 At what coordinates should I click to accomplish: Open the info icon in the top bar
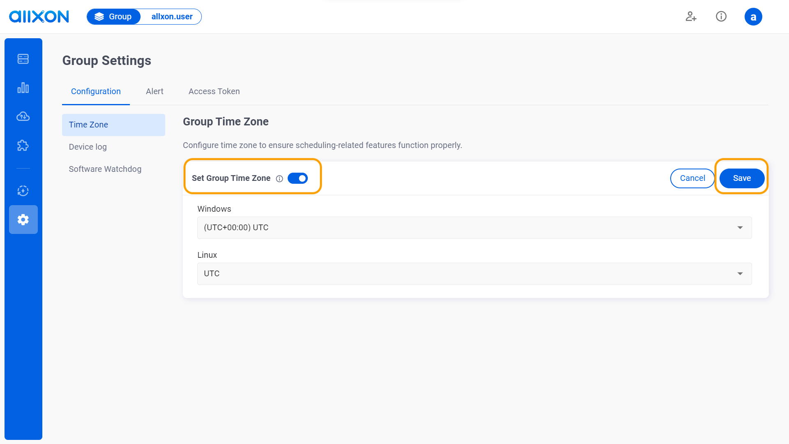click(721, 16)
